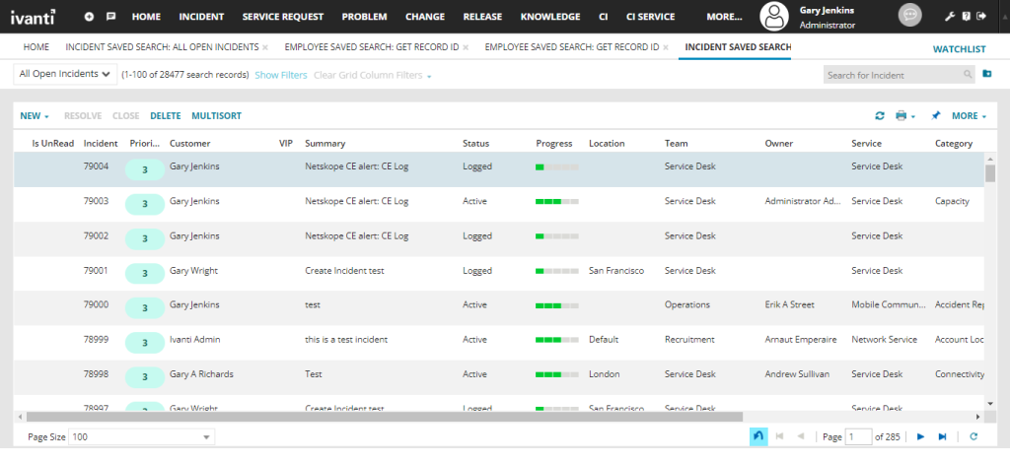The height and width of the screenshot is (463, 1010).
Task: Click Show Filters link
Action: pyautogui.click(x=281, y=75)
